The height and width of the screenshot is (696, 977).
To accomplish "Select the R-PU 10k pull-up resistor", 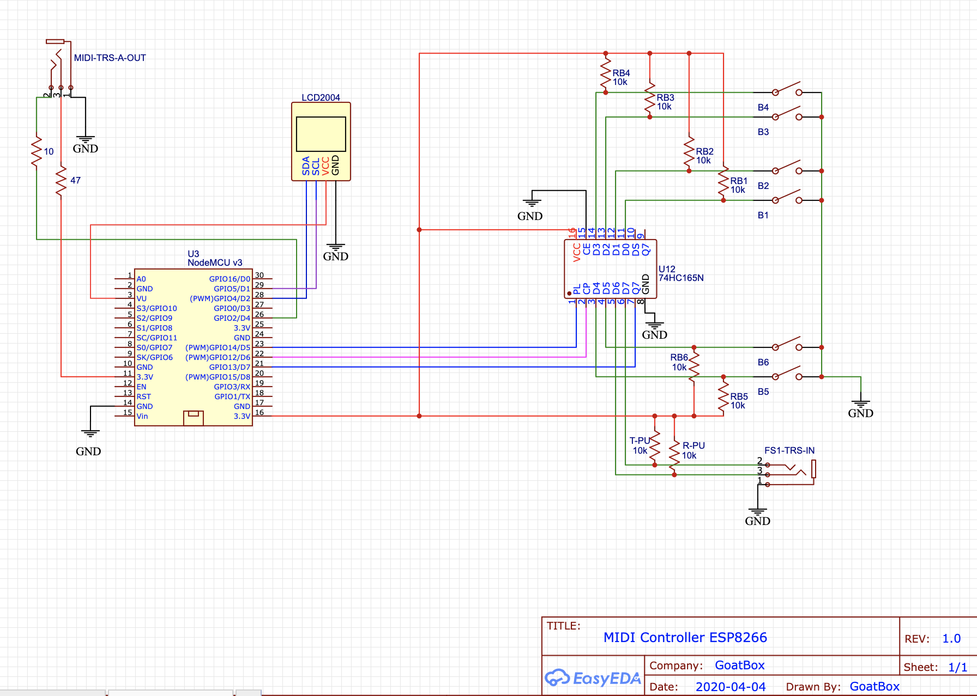I will point(674,455).
